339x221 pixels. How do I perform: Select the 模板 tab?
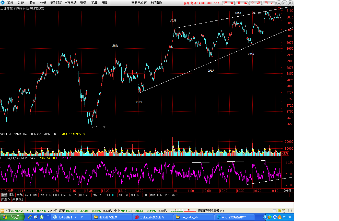point(11,195)
